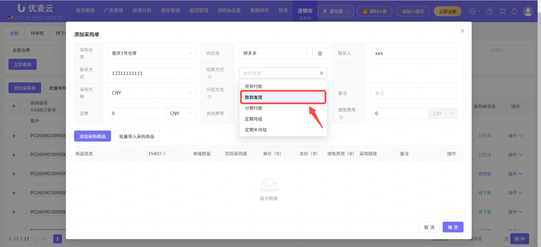Viewport: 541px width, 247px height.
Task: Open the 亚马逊 platform dropdown
Action: coord(336,11)
